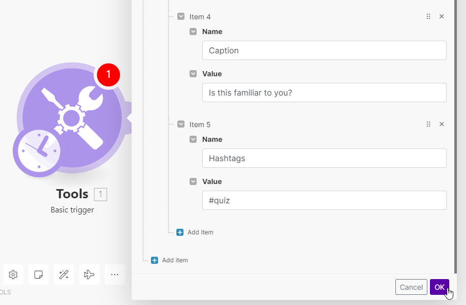This screenshot has height=305, width=466.
Task: Collapse Item 4 using its chevron
Action: pos(181,17)
